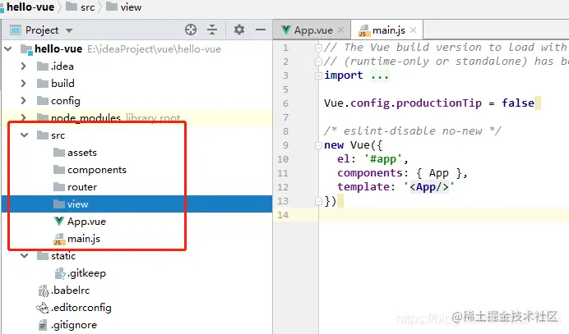Image resolution: width=569 pixels, height=334 pixels.
Task: Expand the folded import block on line 3
Action: 318,75
